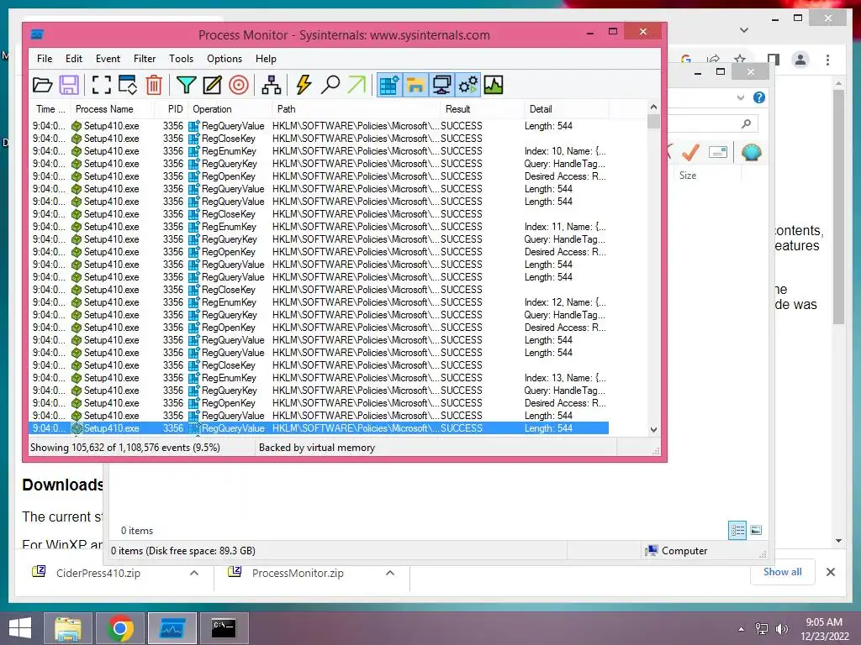This screenshot has width=861, height=645.
Task: Click the orange checkmark icon in Explorer
Action: [690, 152]
